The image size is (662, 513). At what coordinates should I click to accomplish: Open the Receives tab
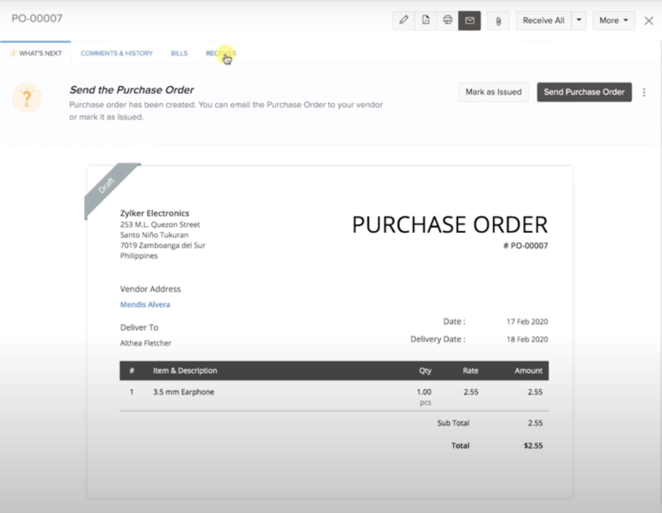(x=220, y=53)
